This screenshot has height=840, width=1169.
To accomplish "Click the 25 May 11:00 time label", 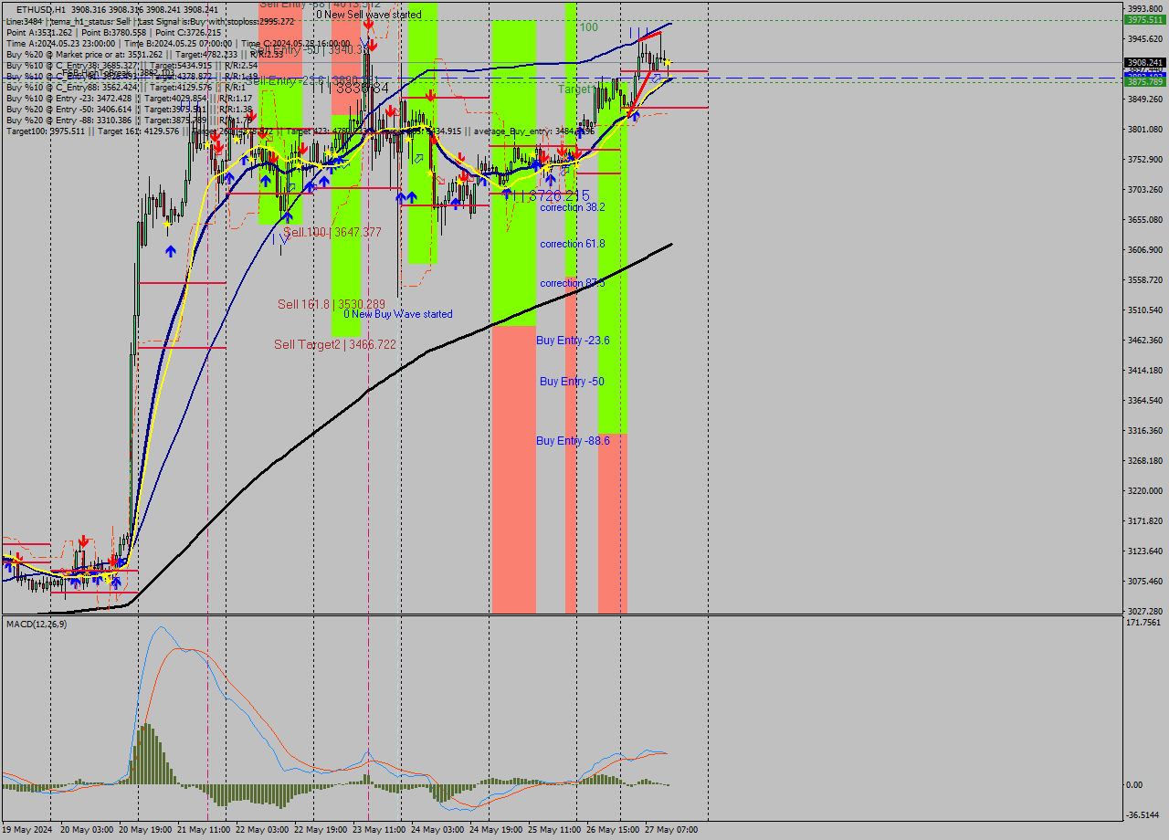I will tap(554, 830).
